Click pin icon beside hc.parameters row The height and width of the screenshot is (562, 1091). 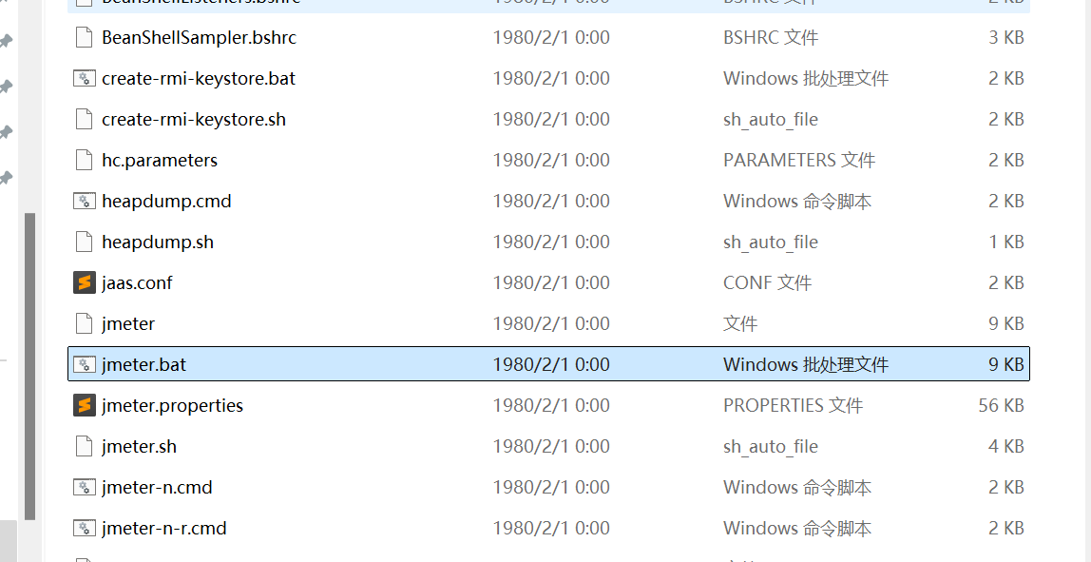(6, 178)
